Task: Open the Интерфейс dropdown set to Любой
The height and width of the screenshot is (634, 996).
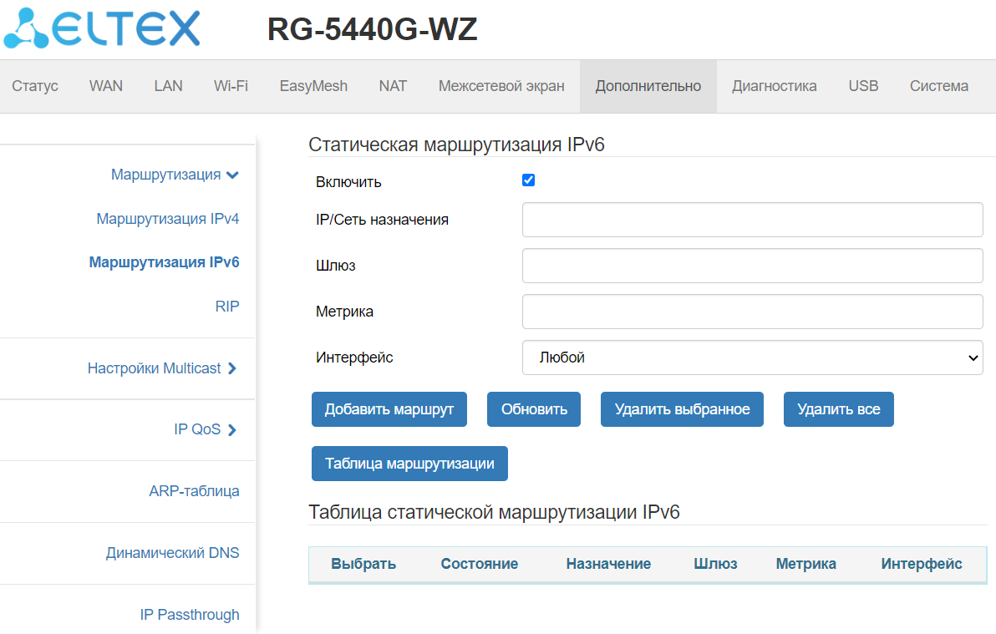Action: click(x=752, y=358)
